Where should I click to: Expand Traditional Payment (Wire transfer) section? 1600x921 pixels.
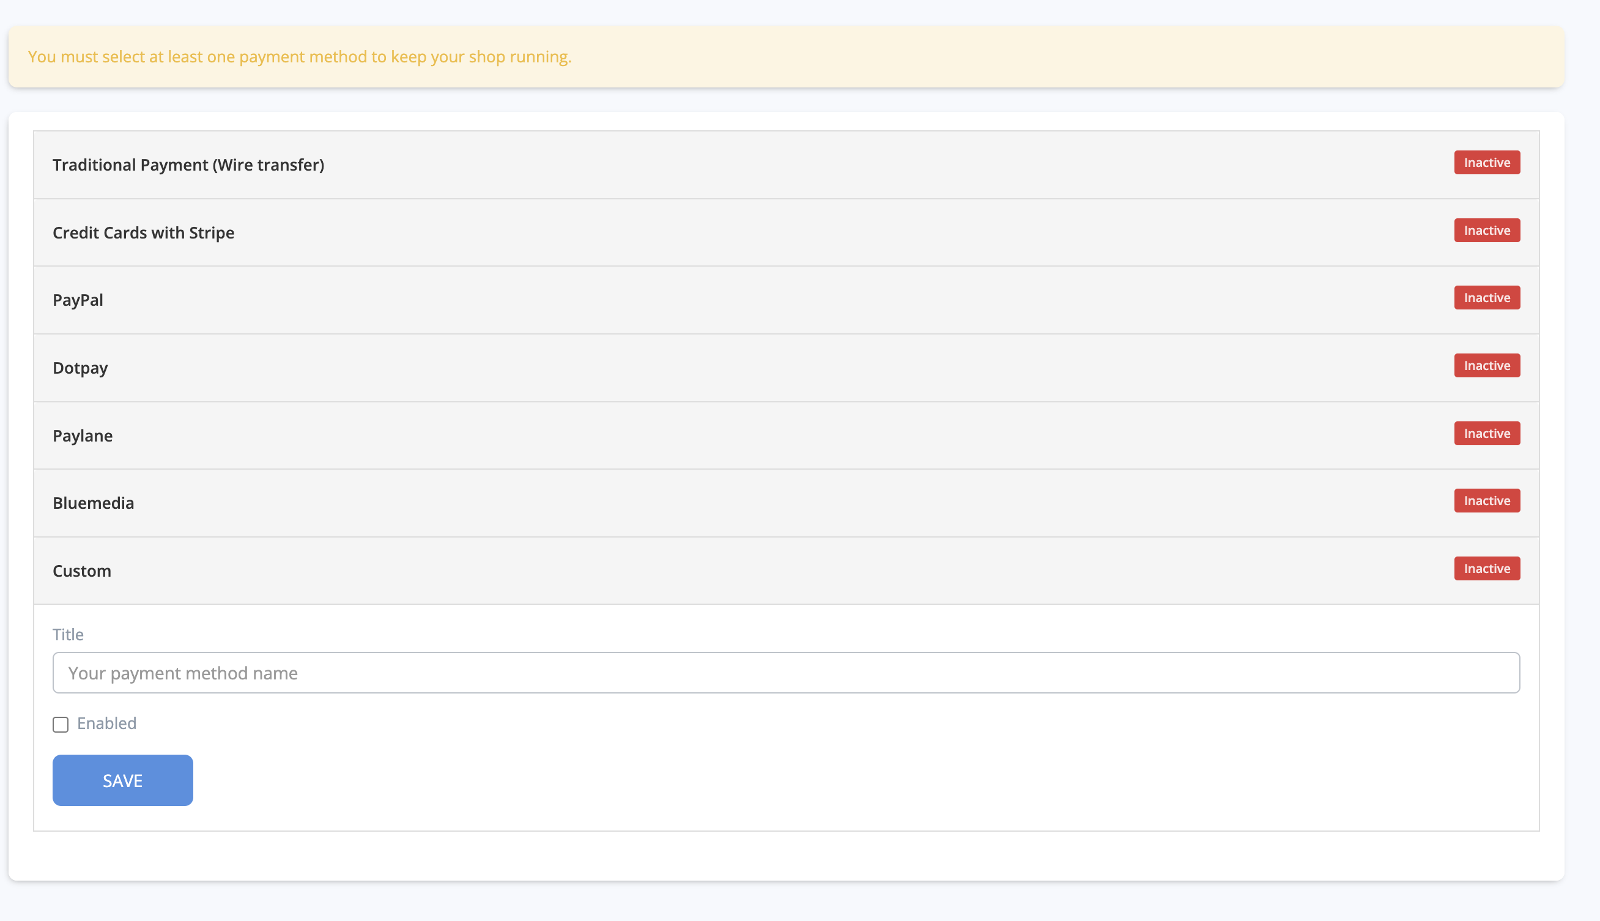[x=188, y=165]
